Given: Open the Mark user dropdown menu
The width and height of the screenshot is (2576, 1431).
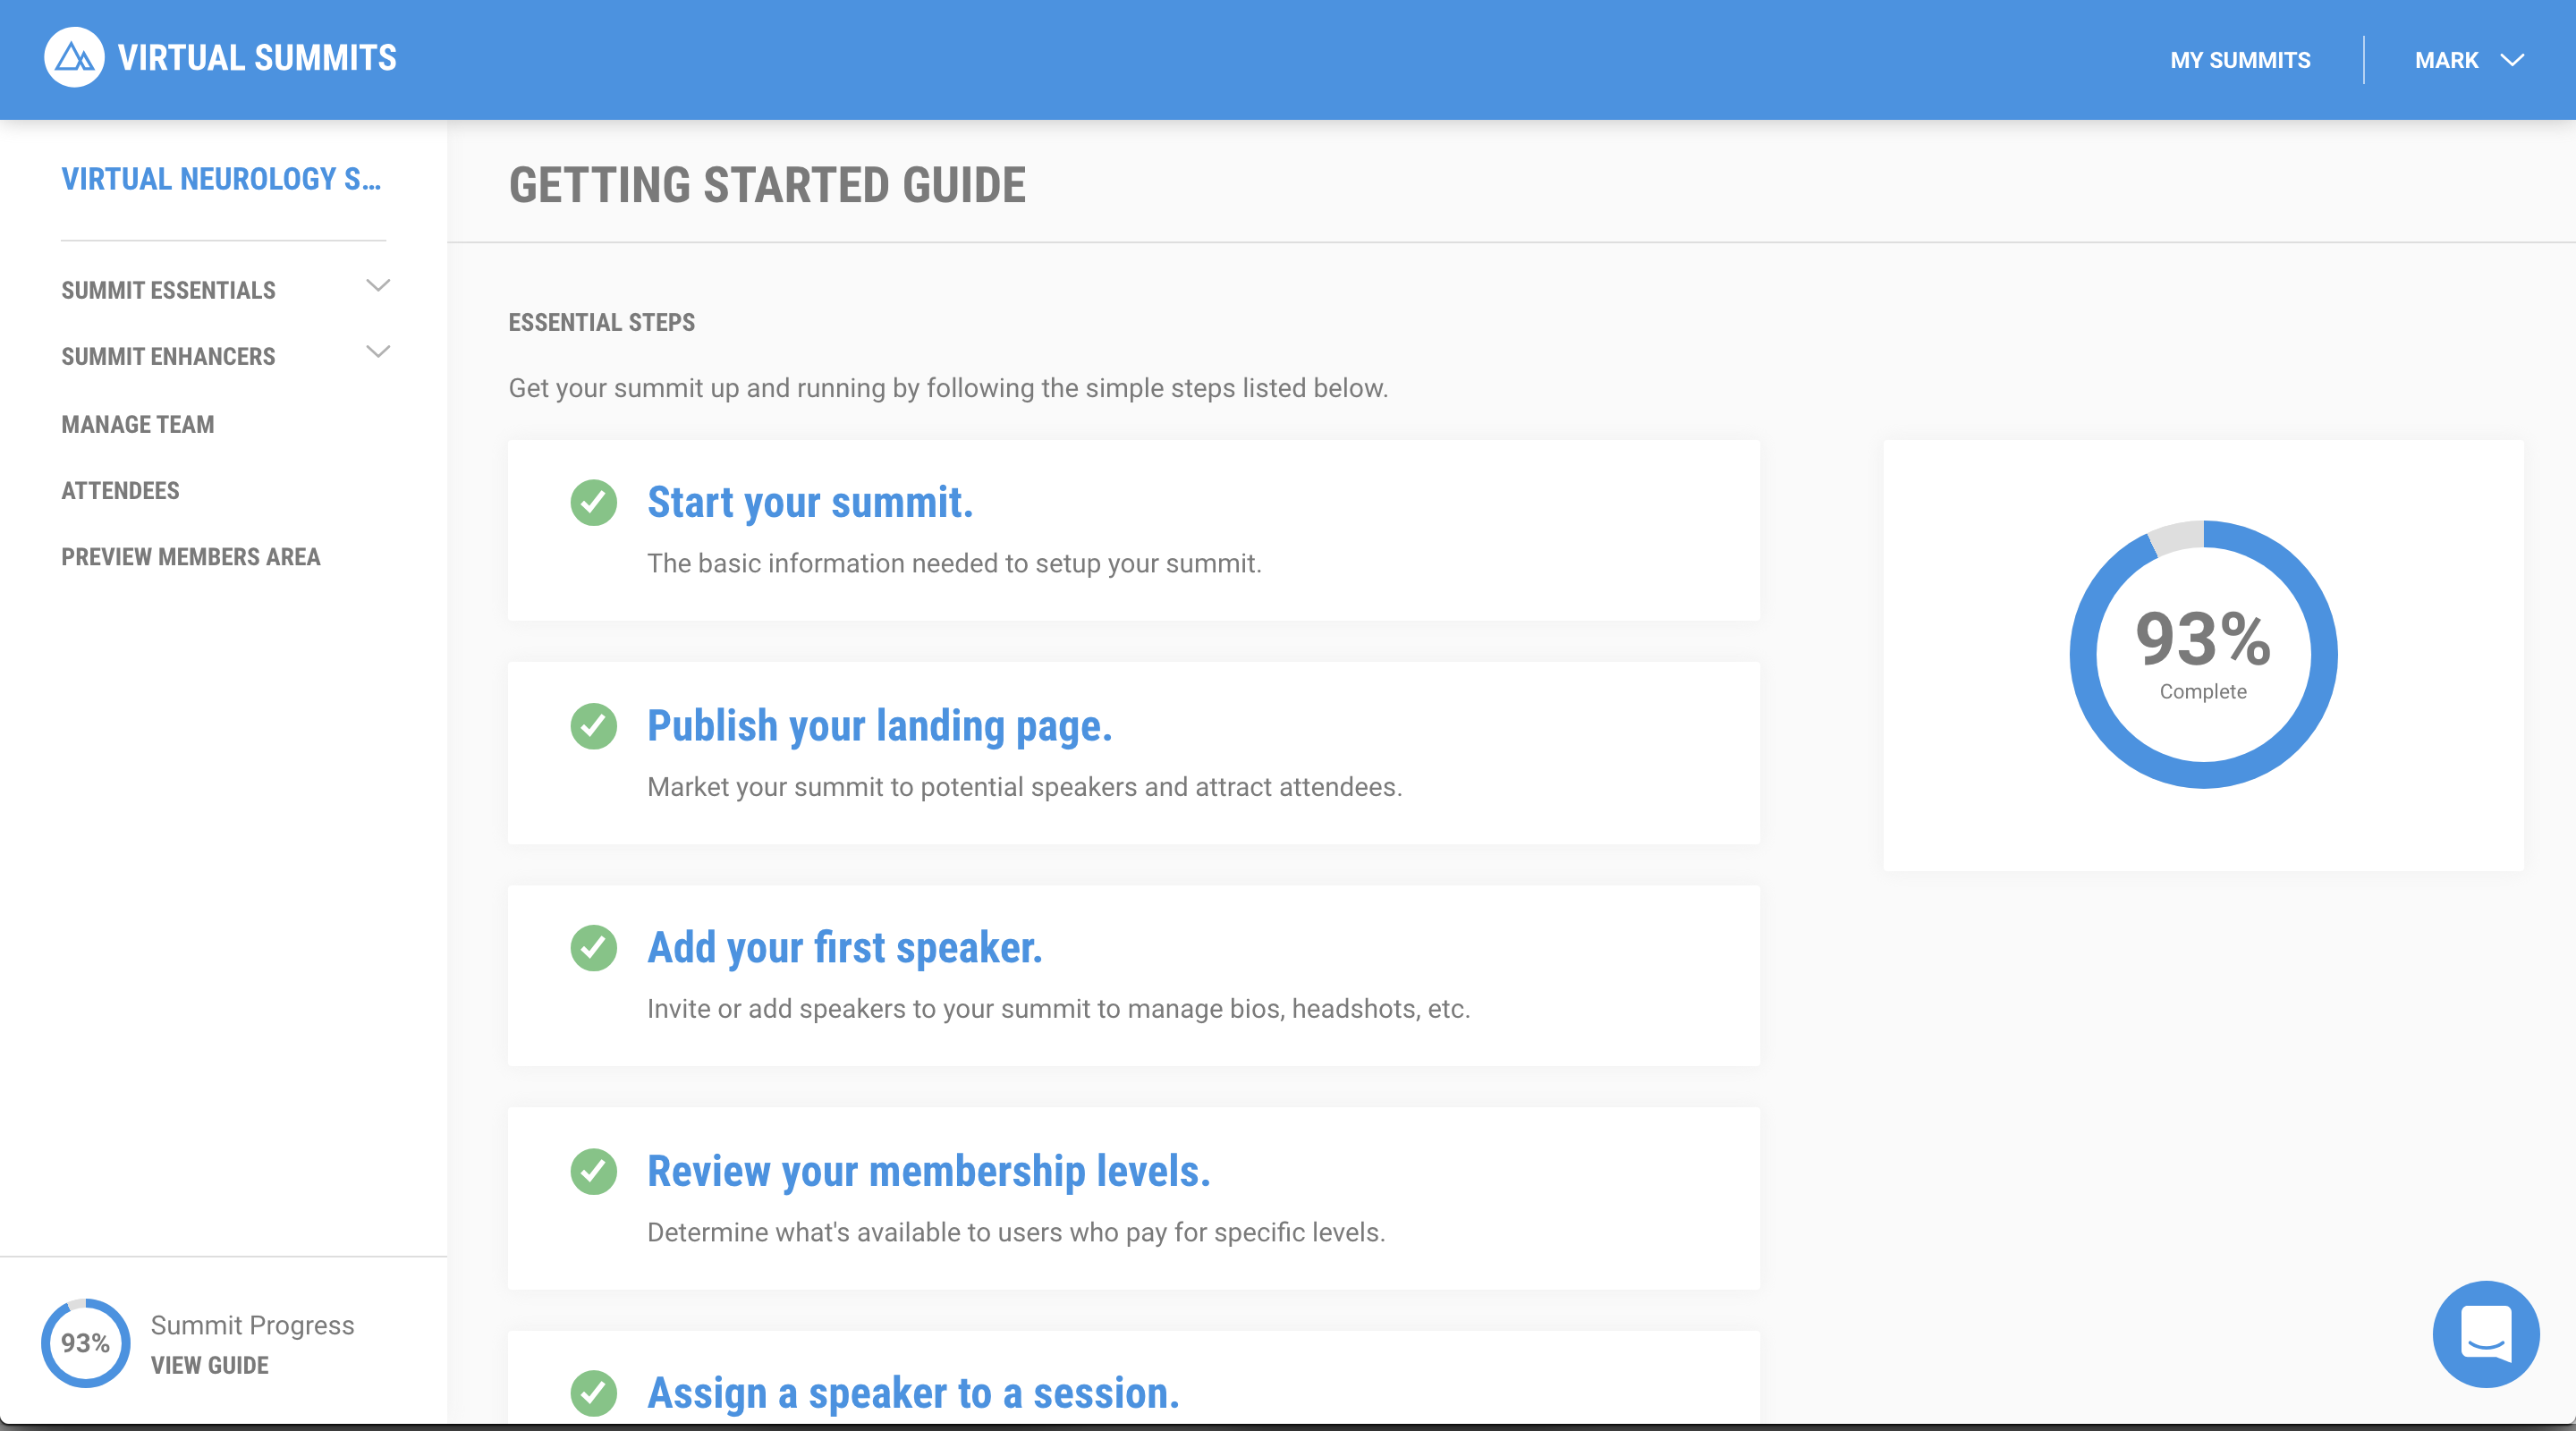Looking at the screenshot, I should [x=2468, y=60].
